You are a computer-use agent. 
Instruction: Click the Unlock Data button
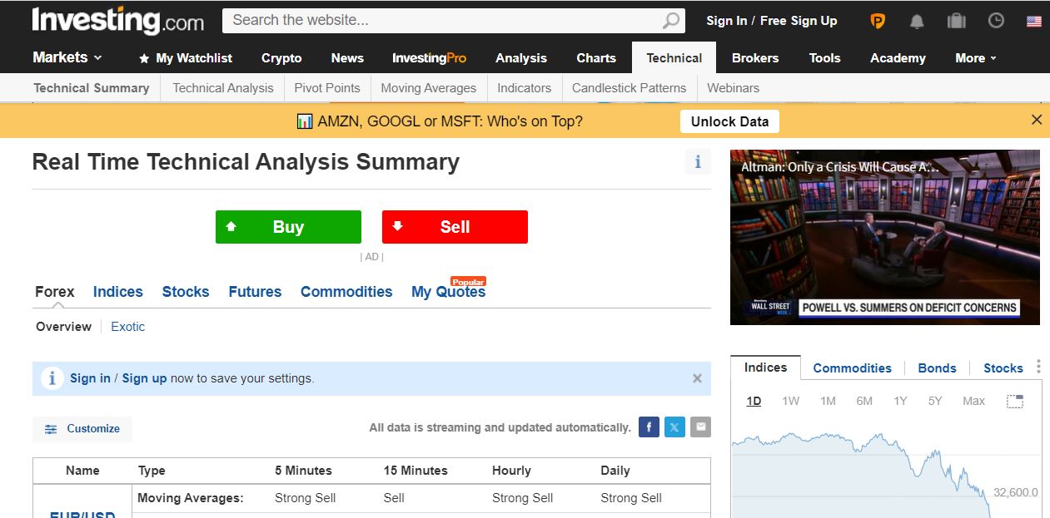[x=729, y=121]
